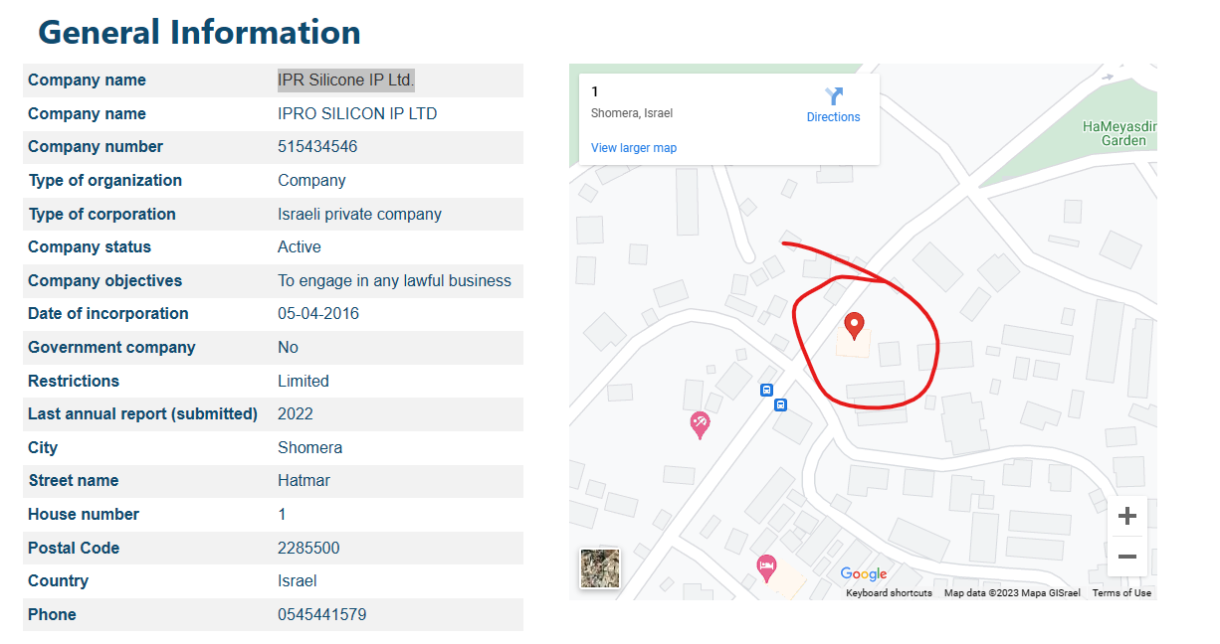The height and width of the screenshot is (644, 1220).
Task: Click the Google logo on the map
Action: click(863, 573)
